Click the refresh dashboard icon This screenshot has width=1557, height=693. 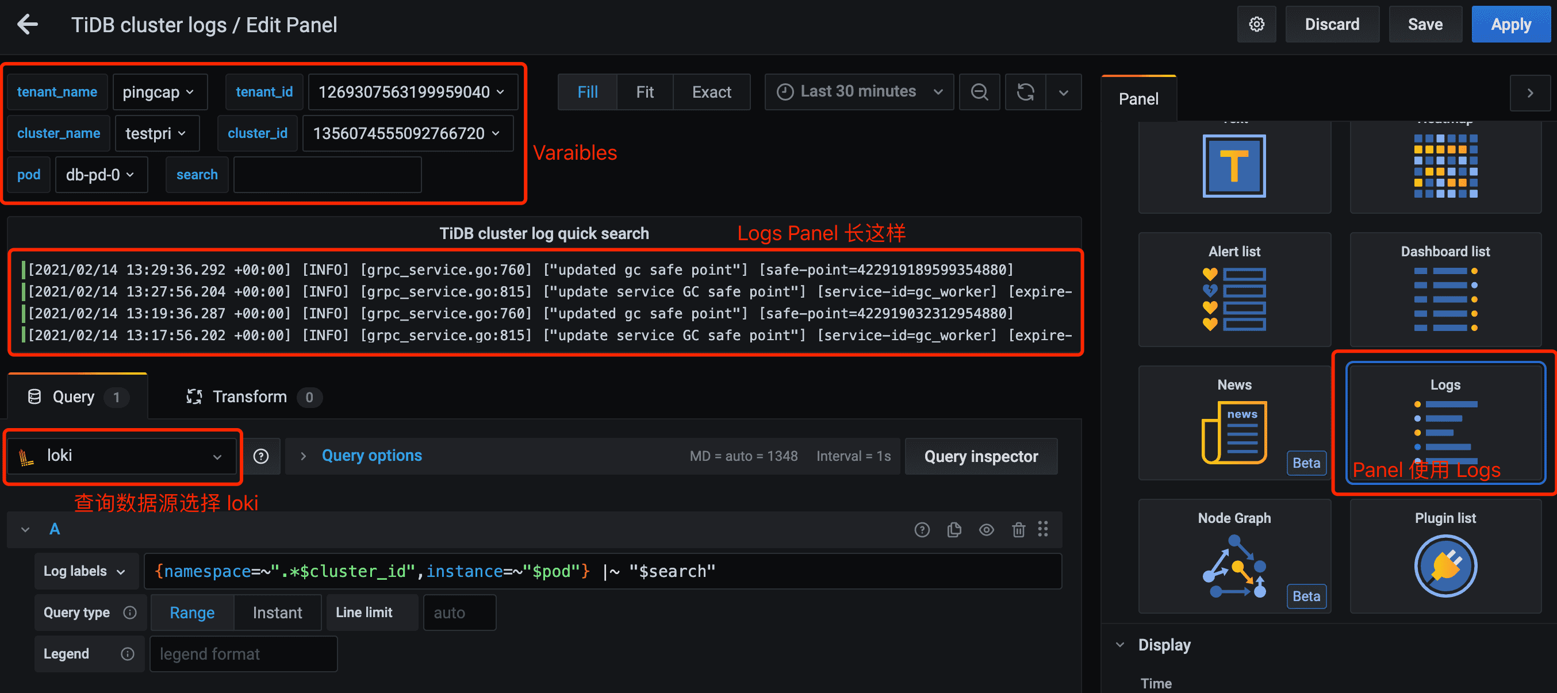click(x=1026, y=92)
